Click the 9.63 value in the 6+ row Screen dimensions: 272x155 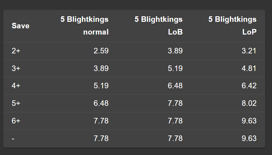tap(249, 121)
